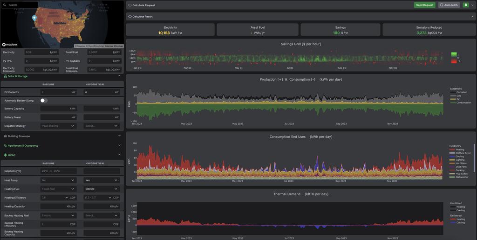
Task: Collapse the Calculate Result panel
Action: point(472,16)
